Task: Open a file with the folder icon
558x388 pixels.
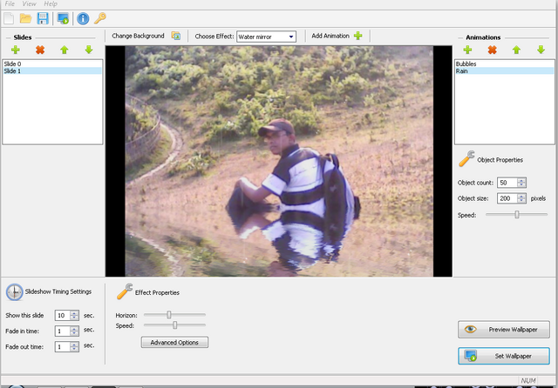Action: pyautogui.click(x=26, y=18)
